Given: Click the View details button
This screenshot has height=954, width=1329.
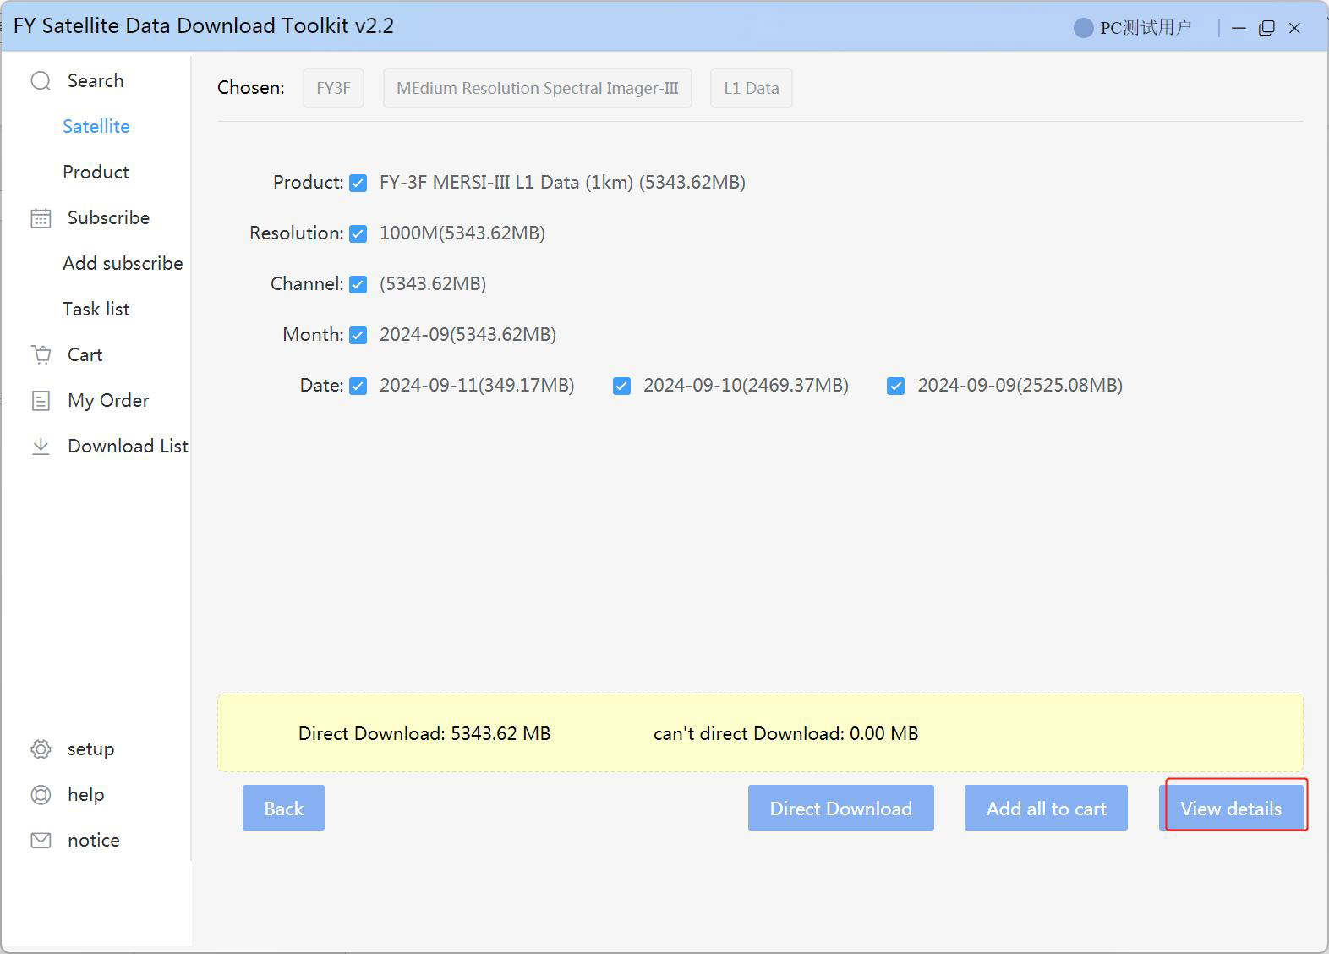Looking at the screenshot, I should tap(1231, 808).
